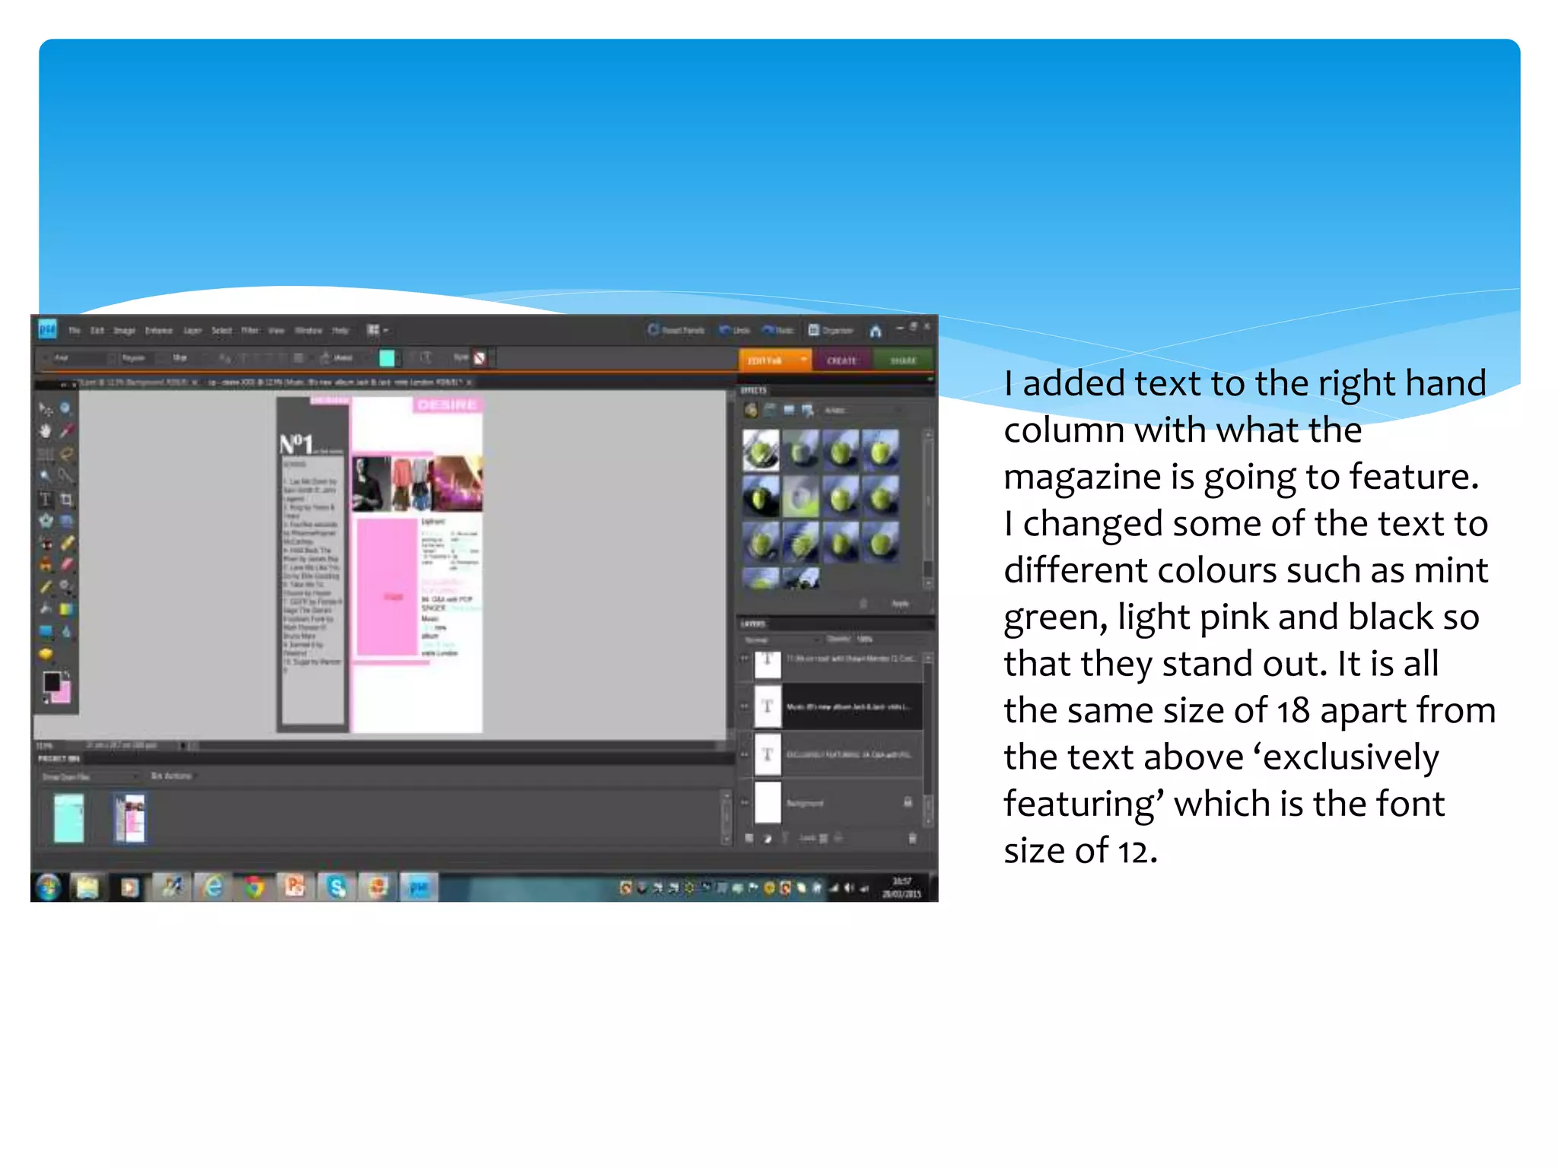Screen dimensions: 1558x1168
Task: Click the Reset Panels button
Action: coord(676,330)
